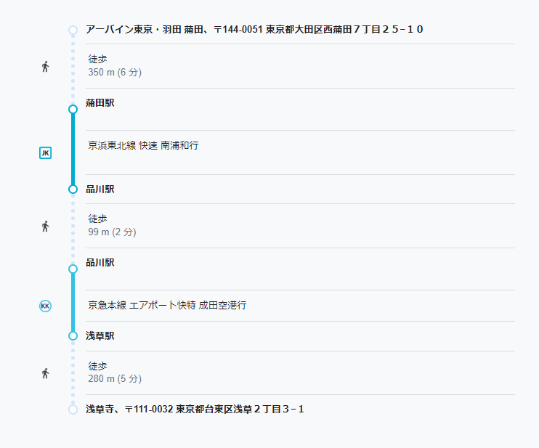Expand the 徒歩 350 m (6 分) walking step
539x448 pixels.
(300, 66)
